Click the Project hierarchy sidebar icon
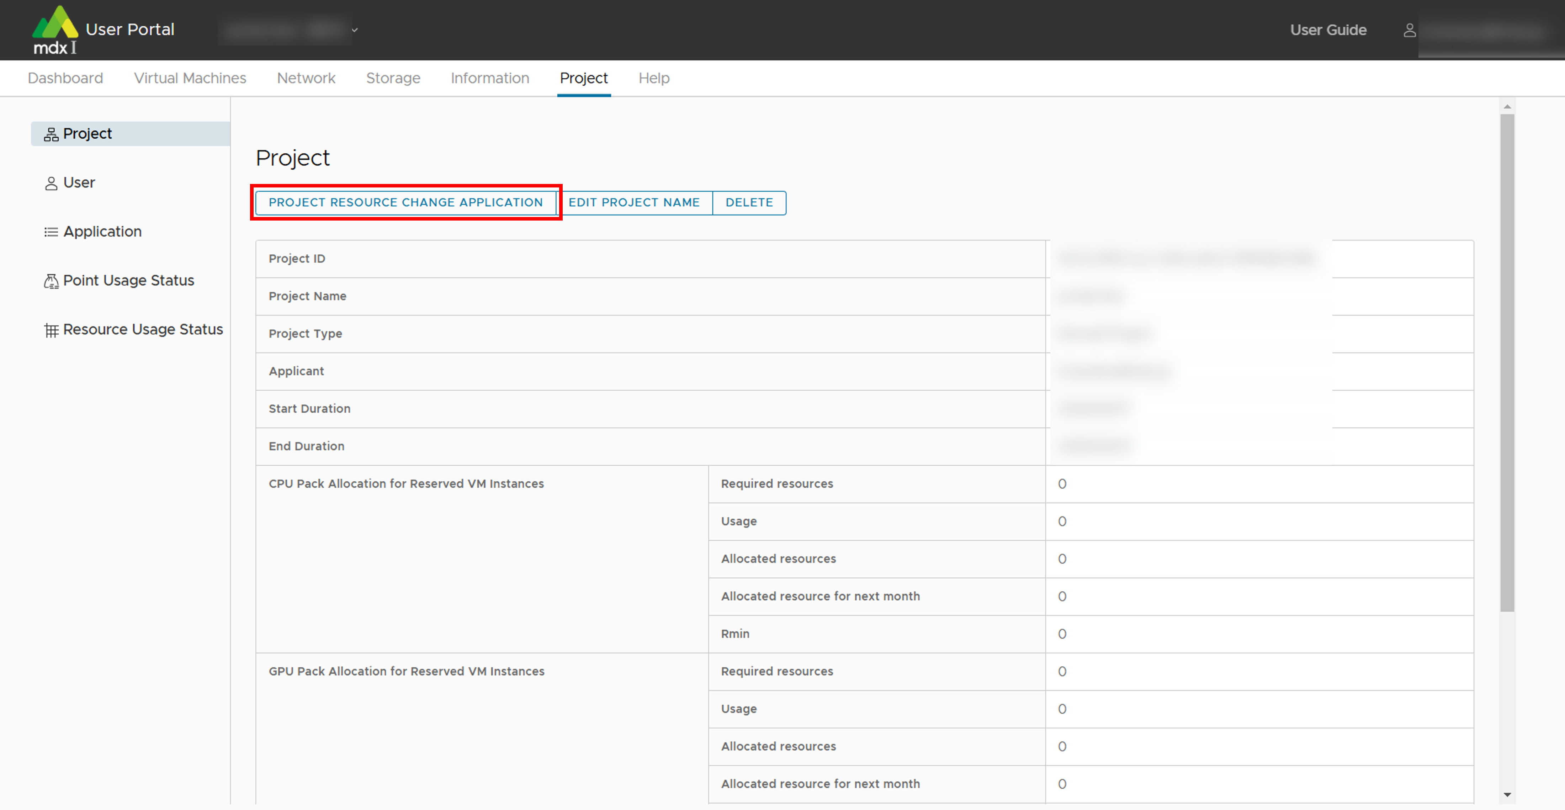The image size is (1565, 810). 51,134
